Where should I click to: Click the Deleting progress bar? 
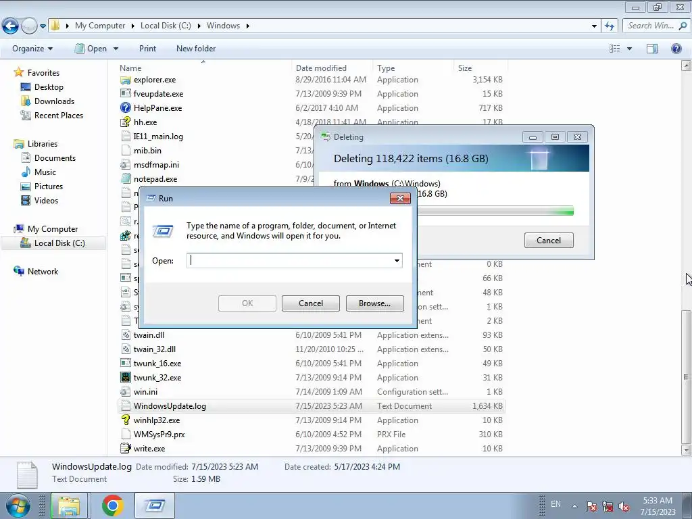495,211
